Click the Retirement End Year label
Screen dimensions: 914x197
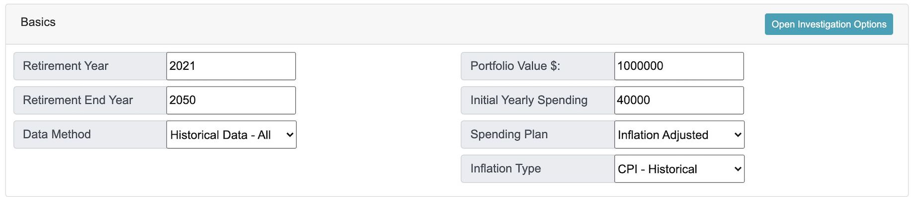click(78, 100)
